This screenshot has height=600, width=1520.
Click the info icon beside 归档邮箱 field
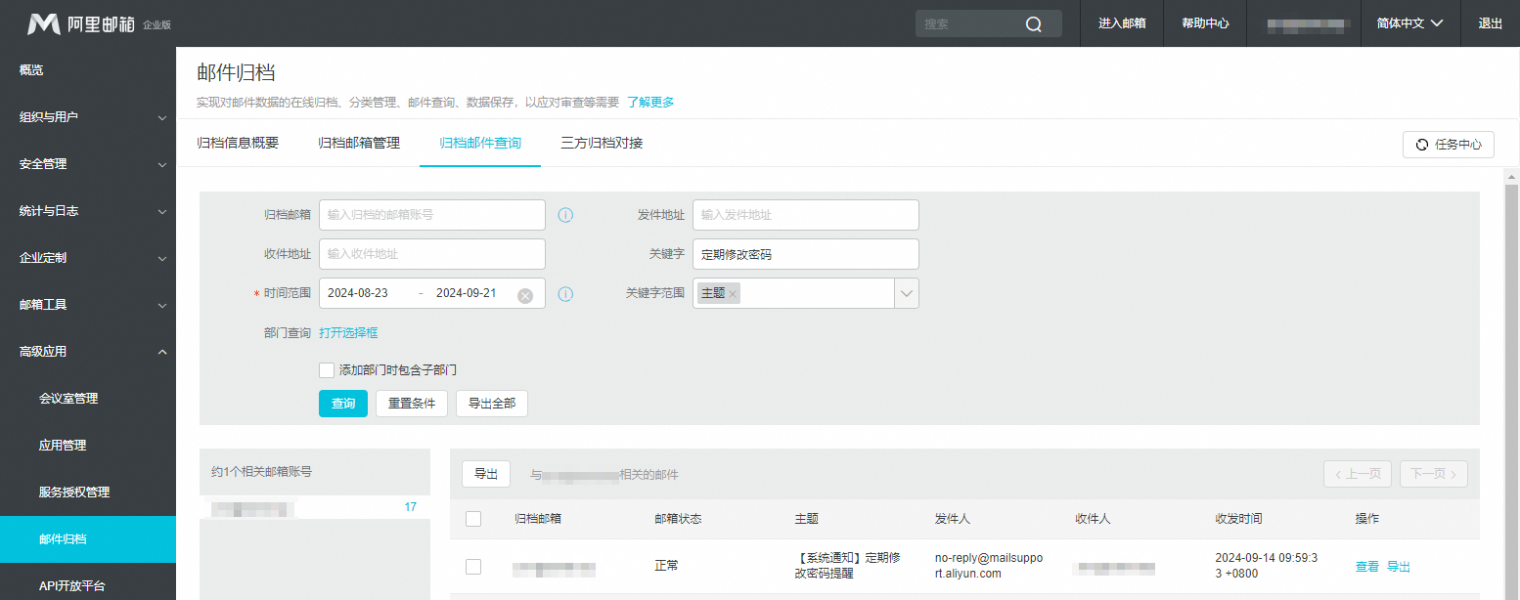tap(565, 215)
